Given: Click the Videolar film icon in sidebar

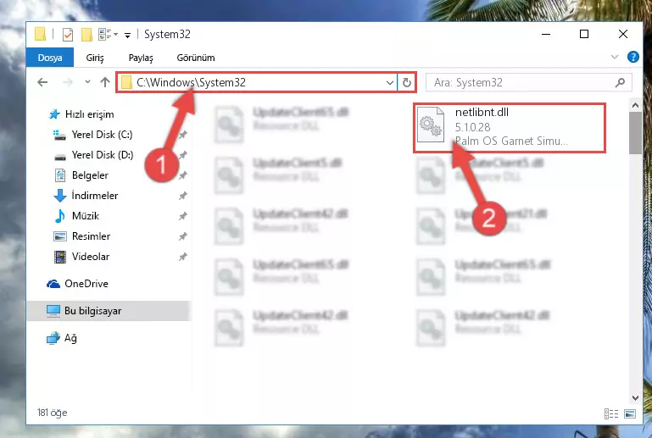Looking at the screenshot, I should pyautogui.click(x=60, y=257).
